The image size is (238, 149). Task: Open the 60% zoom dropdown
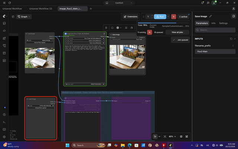(x=172, y=137)
